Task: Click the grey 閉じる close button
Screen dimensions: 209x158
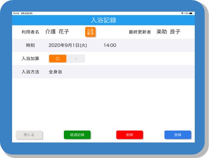Action: click(x=29, y=135)
